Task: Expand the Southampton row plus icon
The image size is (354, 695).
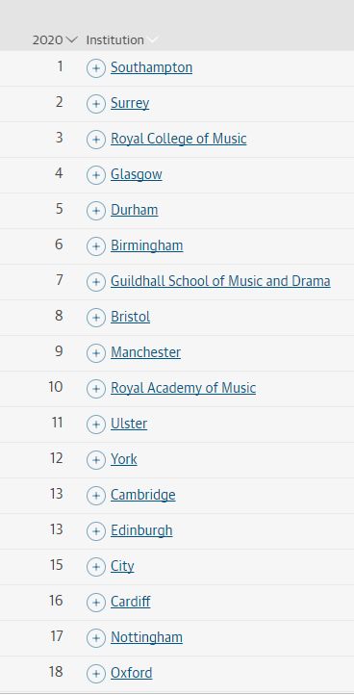Action: (95, 68)
